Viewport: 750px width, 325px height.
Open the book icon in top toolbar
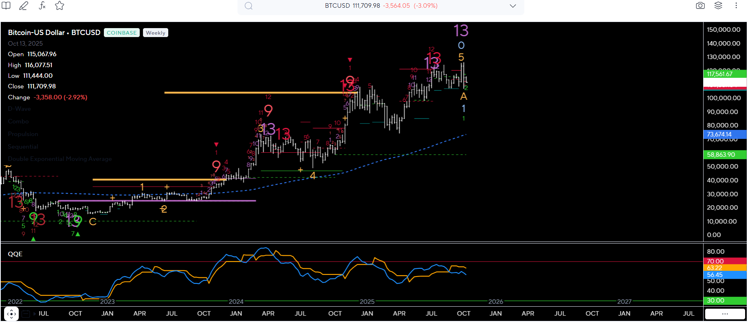point(6,6)
